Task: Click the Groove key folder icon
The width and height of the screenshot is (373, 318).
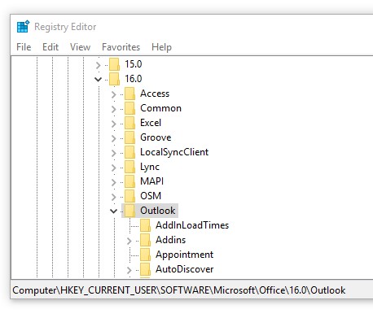Action: click(130, 137)
